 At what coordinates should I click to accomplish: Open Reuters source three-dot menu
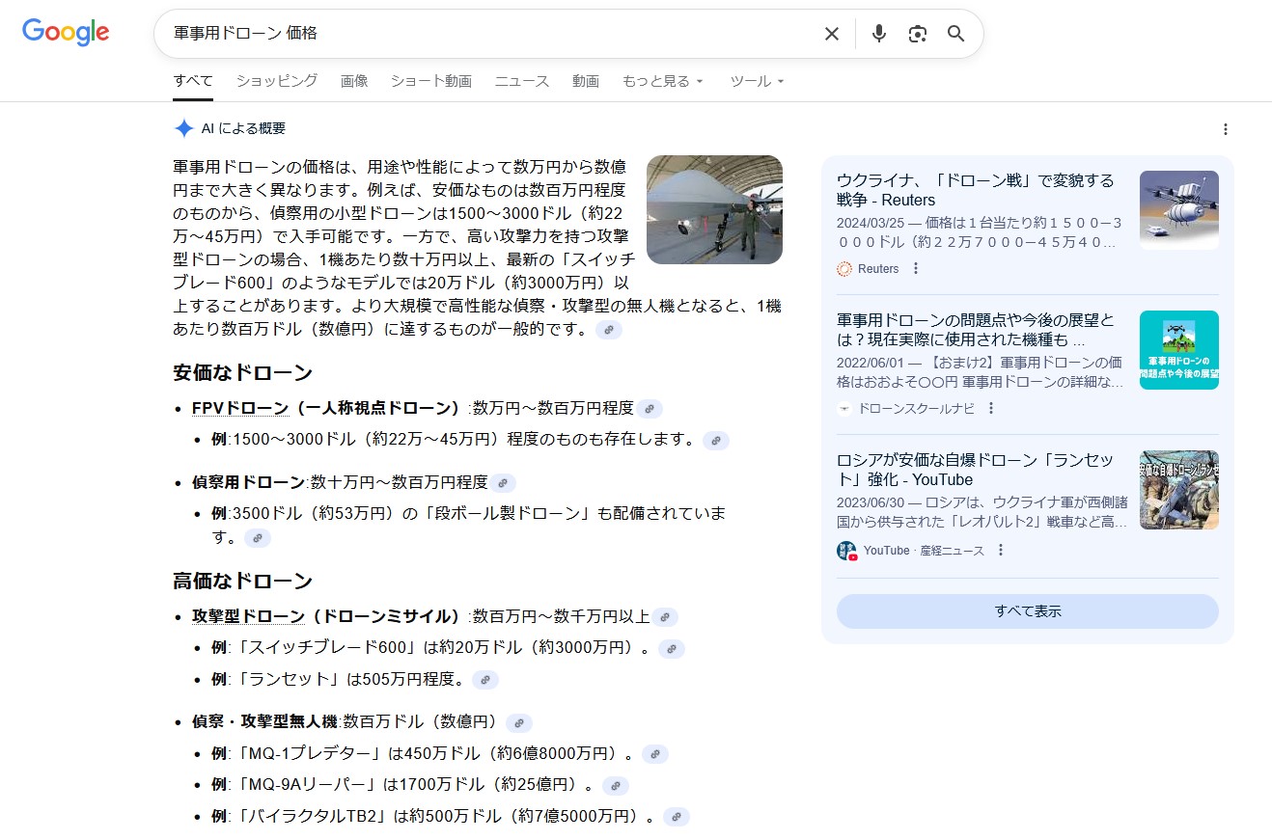click(x=916, y=269)
